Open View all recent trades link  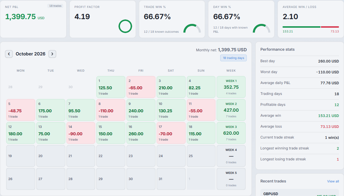333,181
